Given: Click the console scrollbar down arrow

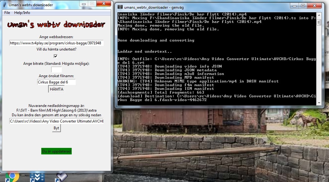Looking at the screenshot, I should pyautogui.click(x=319, y=103).
